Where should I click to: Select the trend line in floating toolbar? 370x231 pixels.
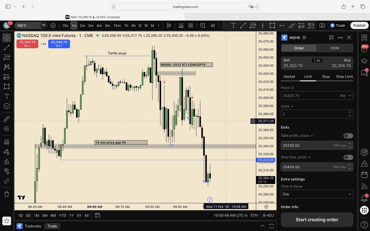click(243, 26)
